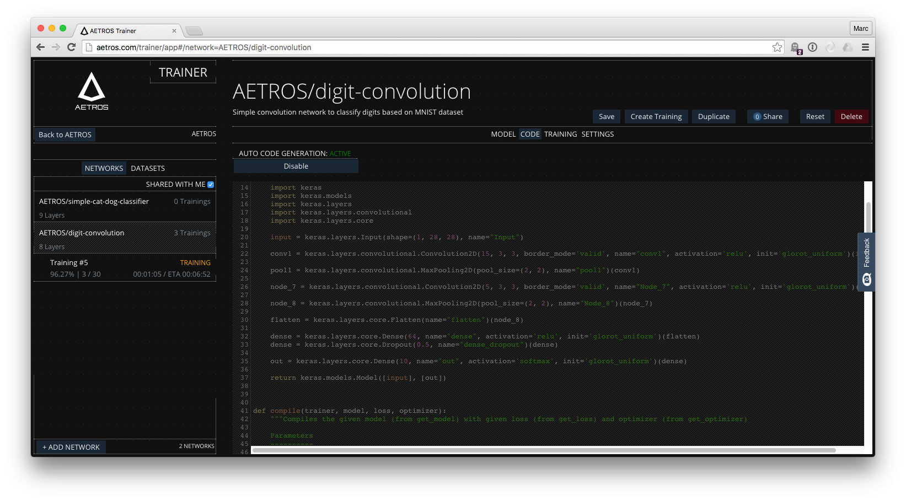Click the 'AETROS/digit-convolution' page title

point(352,91)
